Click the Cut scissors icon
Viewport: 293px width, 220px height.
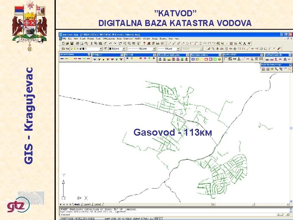point(92,44)
